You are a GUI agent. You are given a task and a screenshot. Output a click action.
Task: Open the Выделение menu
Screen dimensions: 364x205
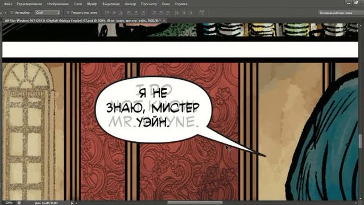[x=111, y=4]
